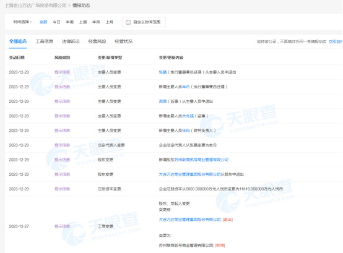Open 上海金山万达广场投资有限公司 breadcrumb link

point(36,6)
